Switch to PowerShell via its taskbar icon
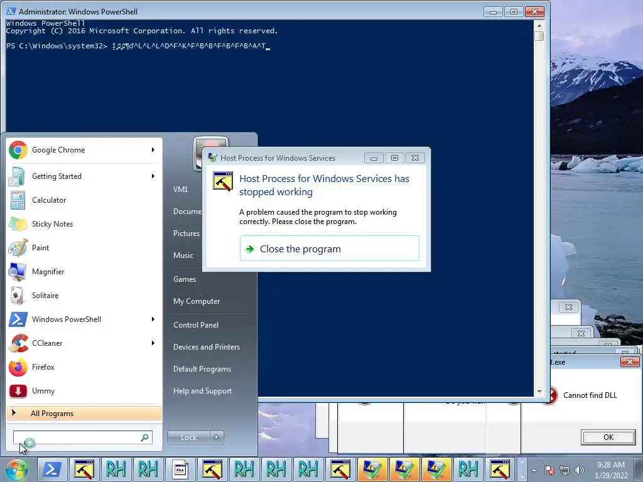Screen dimensions: 643x482 52,469
